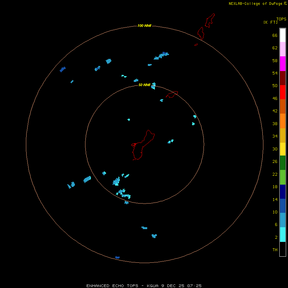Click the yellow legend swatch
Image resolution: width=288 pixels, height=288 pixels.
click(283, 149)
